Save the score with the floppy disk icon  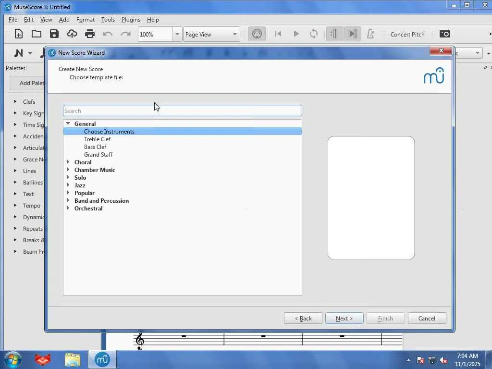pyautogui.click(x=54, y=34)
